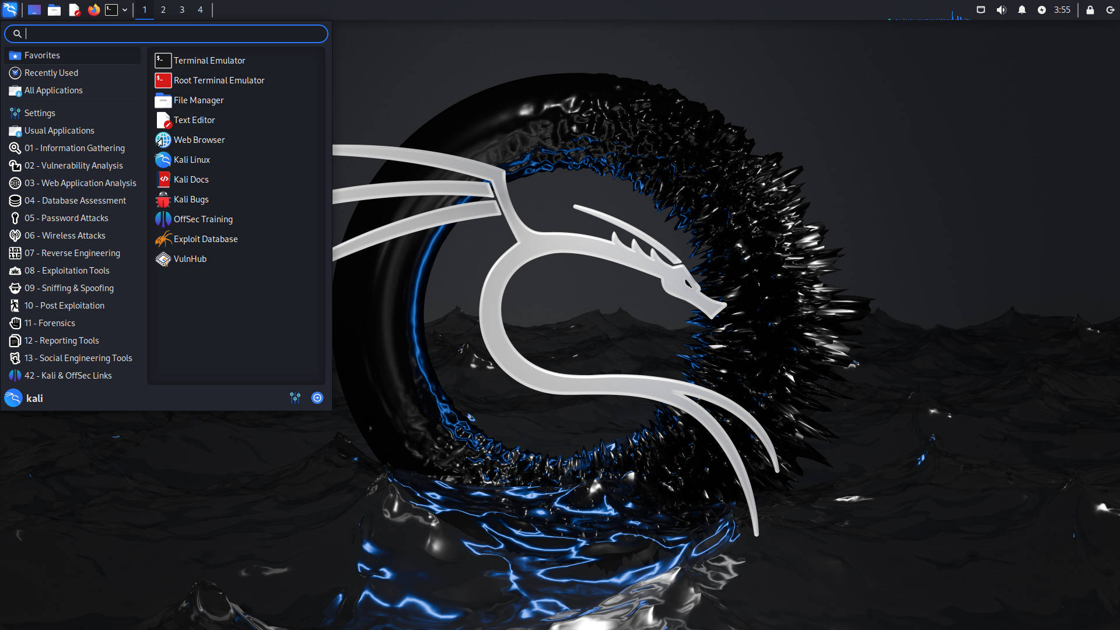The width and height of the screenshot is (1120, 630).
Task: Open OffSec Training link
Action: 203,219
